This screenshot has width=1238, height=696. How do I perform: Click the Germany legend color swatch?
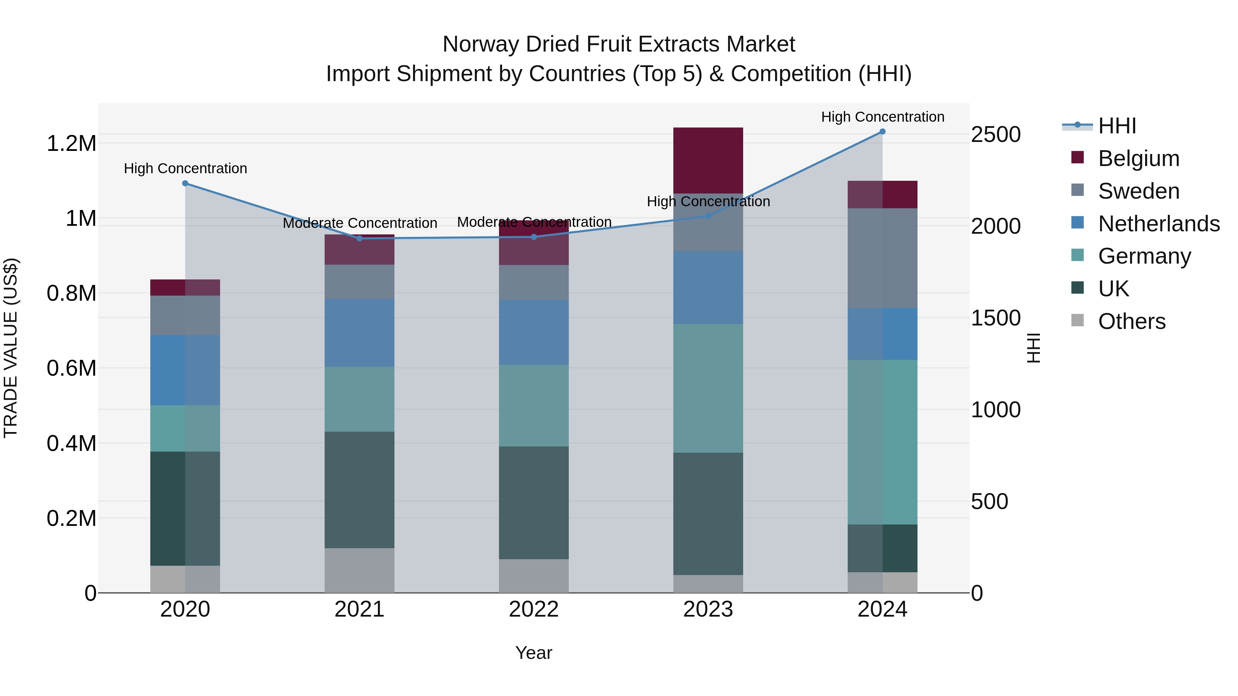tap(1077, 255)
